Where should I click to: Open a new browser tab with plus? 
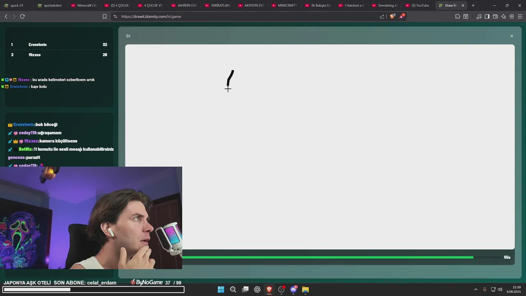pyautogui.click(x=473, y=5)
